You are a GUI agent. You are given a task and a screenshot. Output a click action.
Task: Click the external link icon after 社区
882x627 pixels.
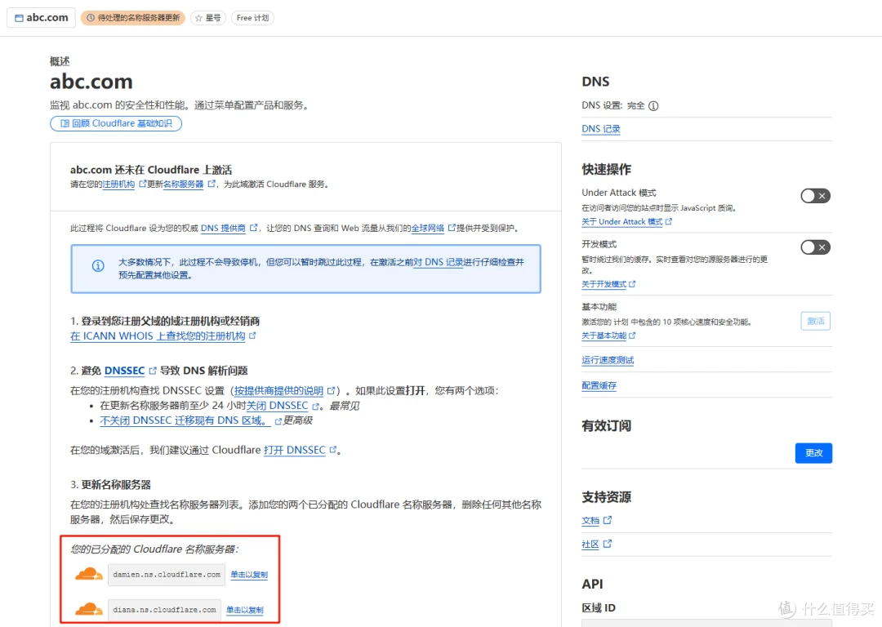click(608, 544)
